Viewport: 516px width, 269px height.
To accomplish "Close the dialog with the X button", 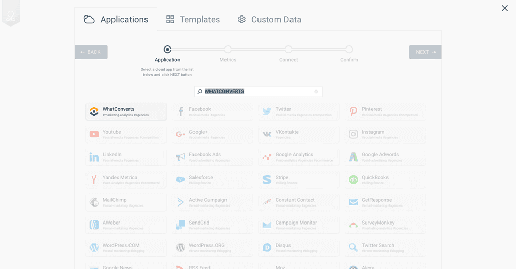I will pos(505,8).
